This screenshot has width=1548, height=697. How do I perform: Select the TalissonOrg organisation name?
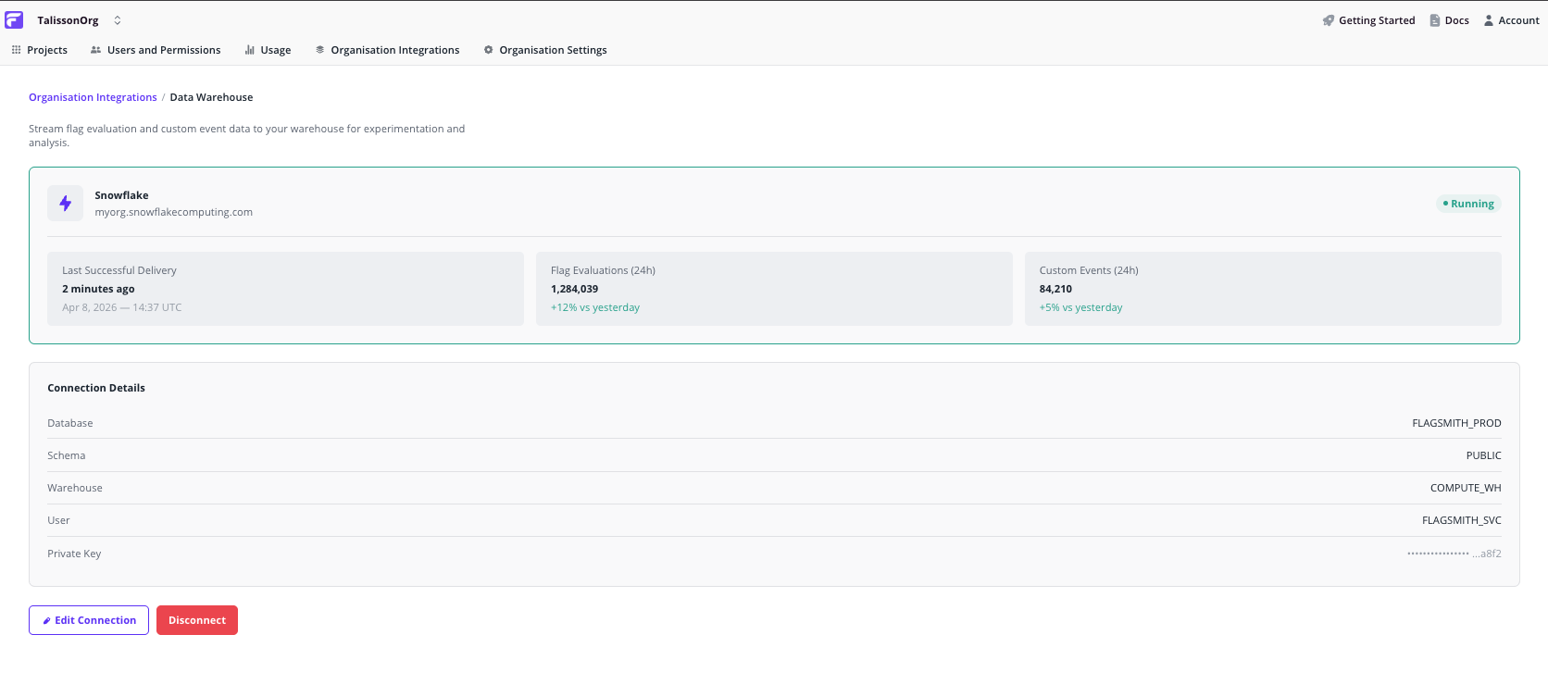[68, 20]
